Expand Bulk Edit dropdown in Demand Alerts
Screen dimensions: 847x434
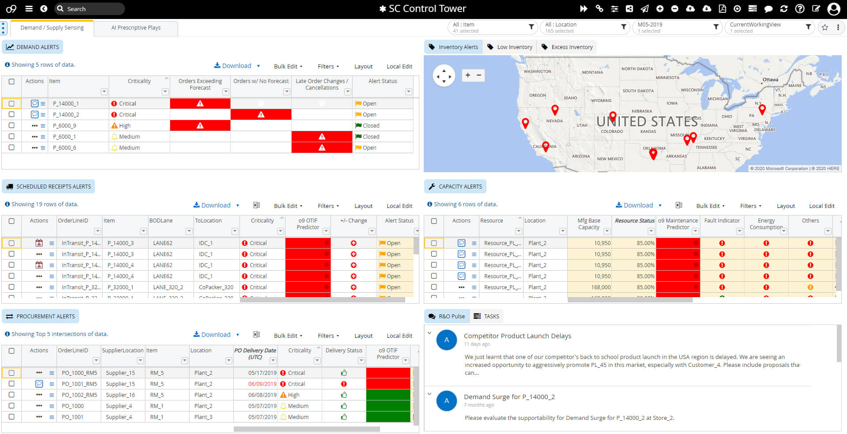(288, 67)
